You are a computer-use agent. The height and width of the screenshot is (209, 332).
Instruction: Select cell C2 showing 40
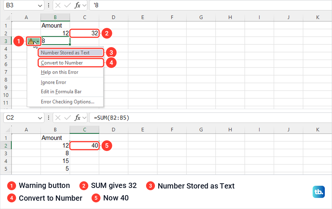(x=84, y=146)
